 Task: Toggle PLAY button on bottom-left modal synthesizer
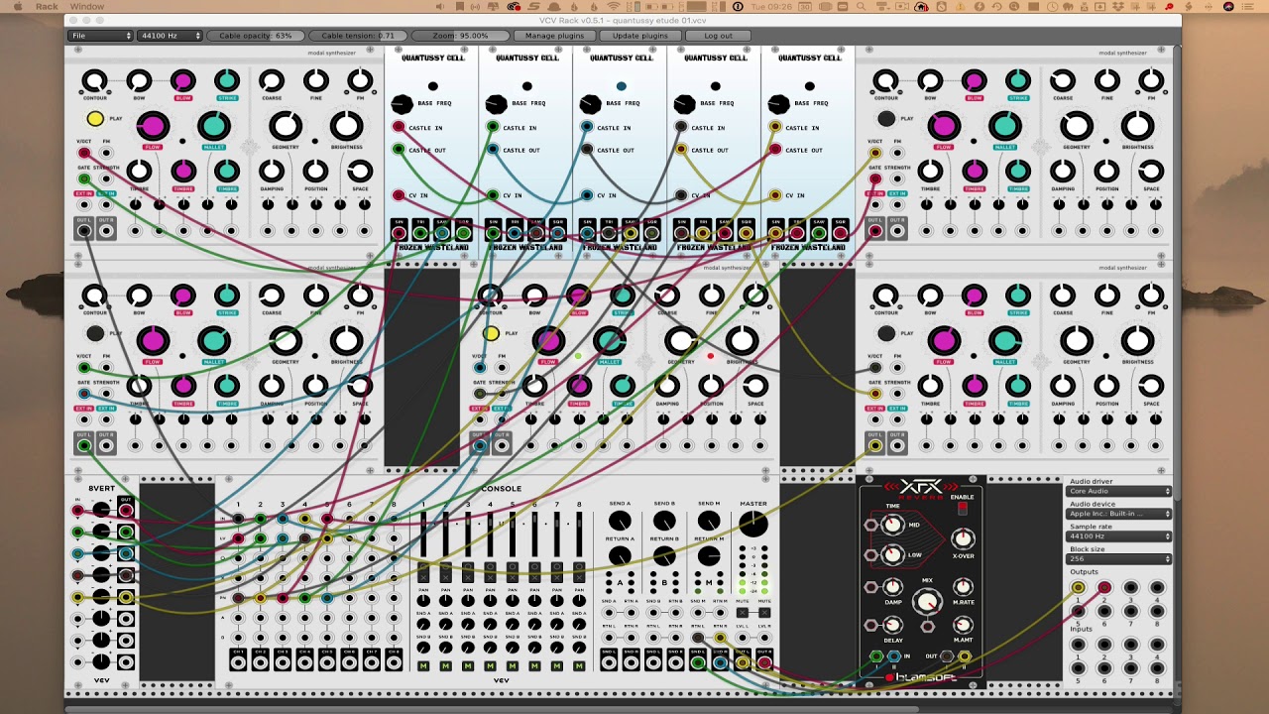[x=95, y=333]
